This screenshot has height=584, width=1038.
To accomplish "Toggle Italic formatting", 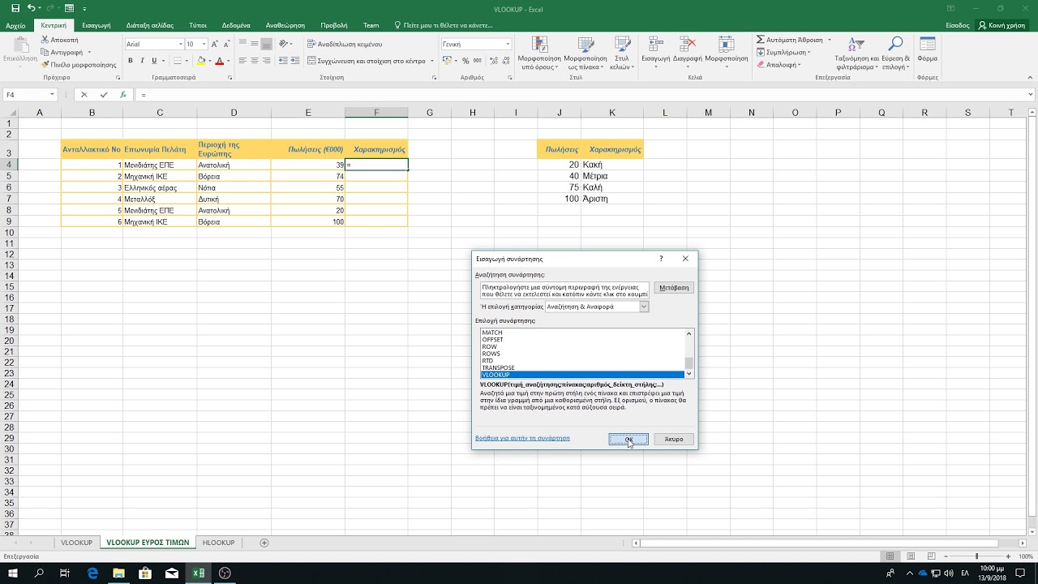I will 142,61.
